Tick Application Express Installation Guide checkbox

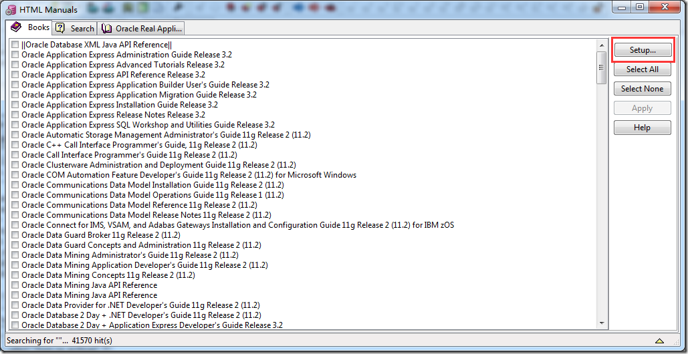click(x=15, y=105)
